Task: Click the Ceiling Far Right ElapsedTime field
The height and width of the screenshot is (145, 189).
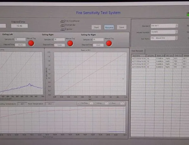Action: [98, 45]
